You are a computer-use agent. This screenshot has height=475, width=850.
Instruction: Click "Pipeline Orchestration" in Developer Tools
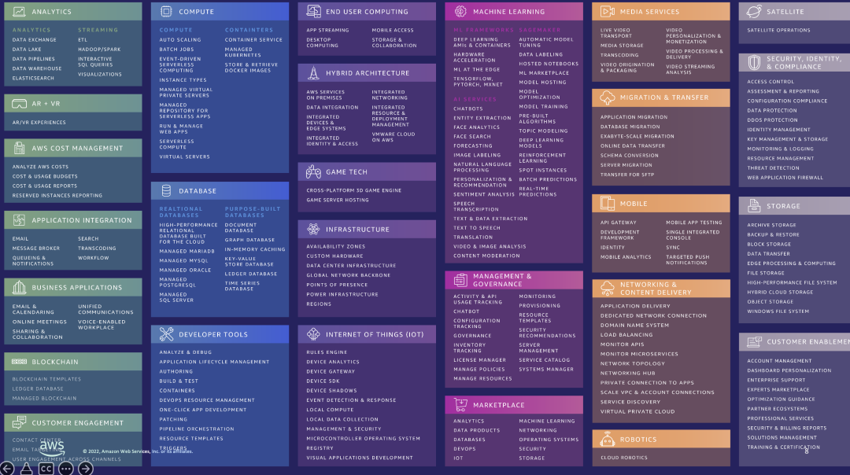pos(197,429)
